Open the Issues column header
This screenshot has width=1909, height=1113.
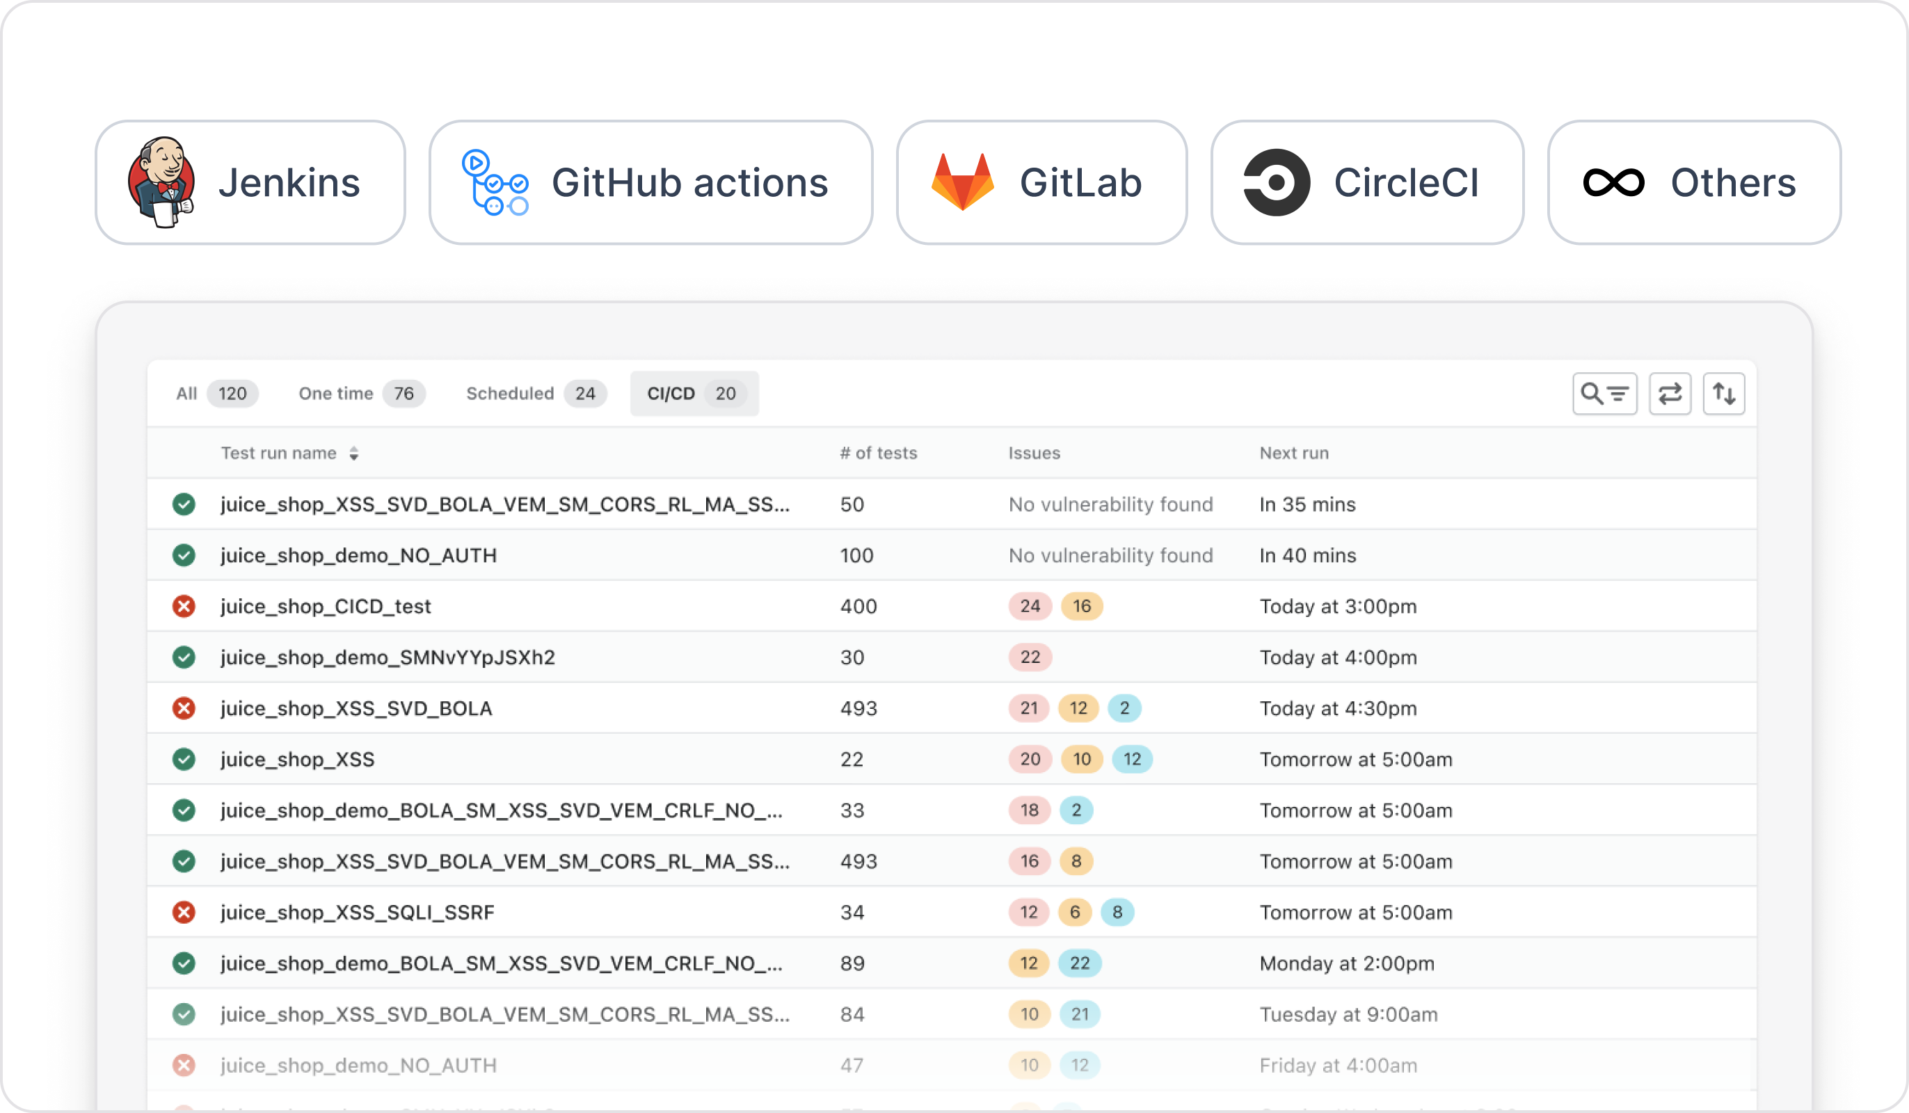[1034, 452]
